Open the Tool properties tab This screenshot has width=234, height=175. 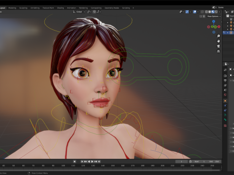coord(225,70)
